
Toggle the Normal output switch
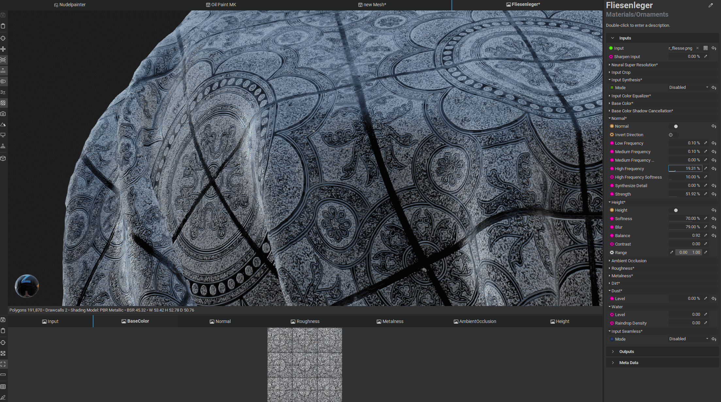coord(674,126)
